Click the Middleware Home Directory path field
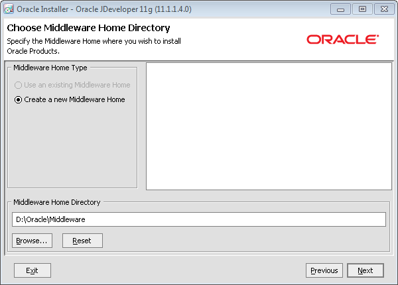Viewport: 398px width, 285px height. (199, 219)
